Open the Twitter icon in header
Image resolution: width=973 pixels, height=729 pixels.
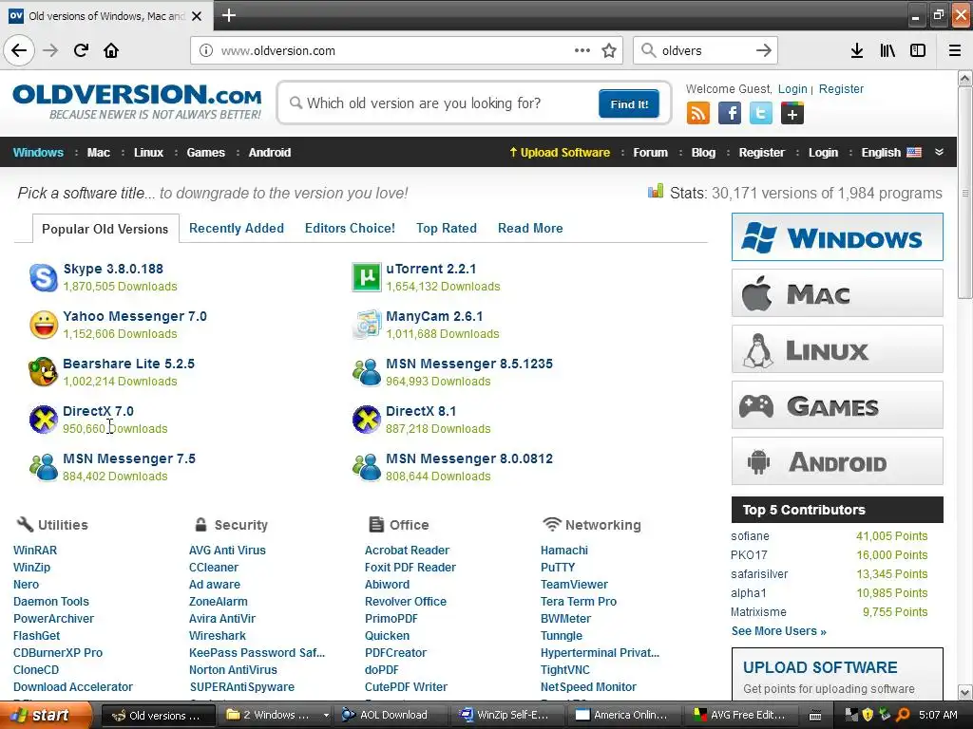(x=761, y=114)
